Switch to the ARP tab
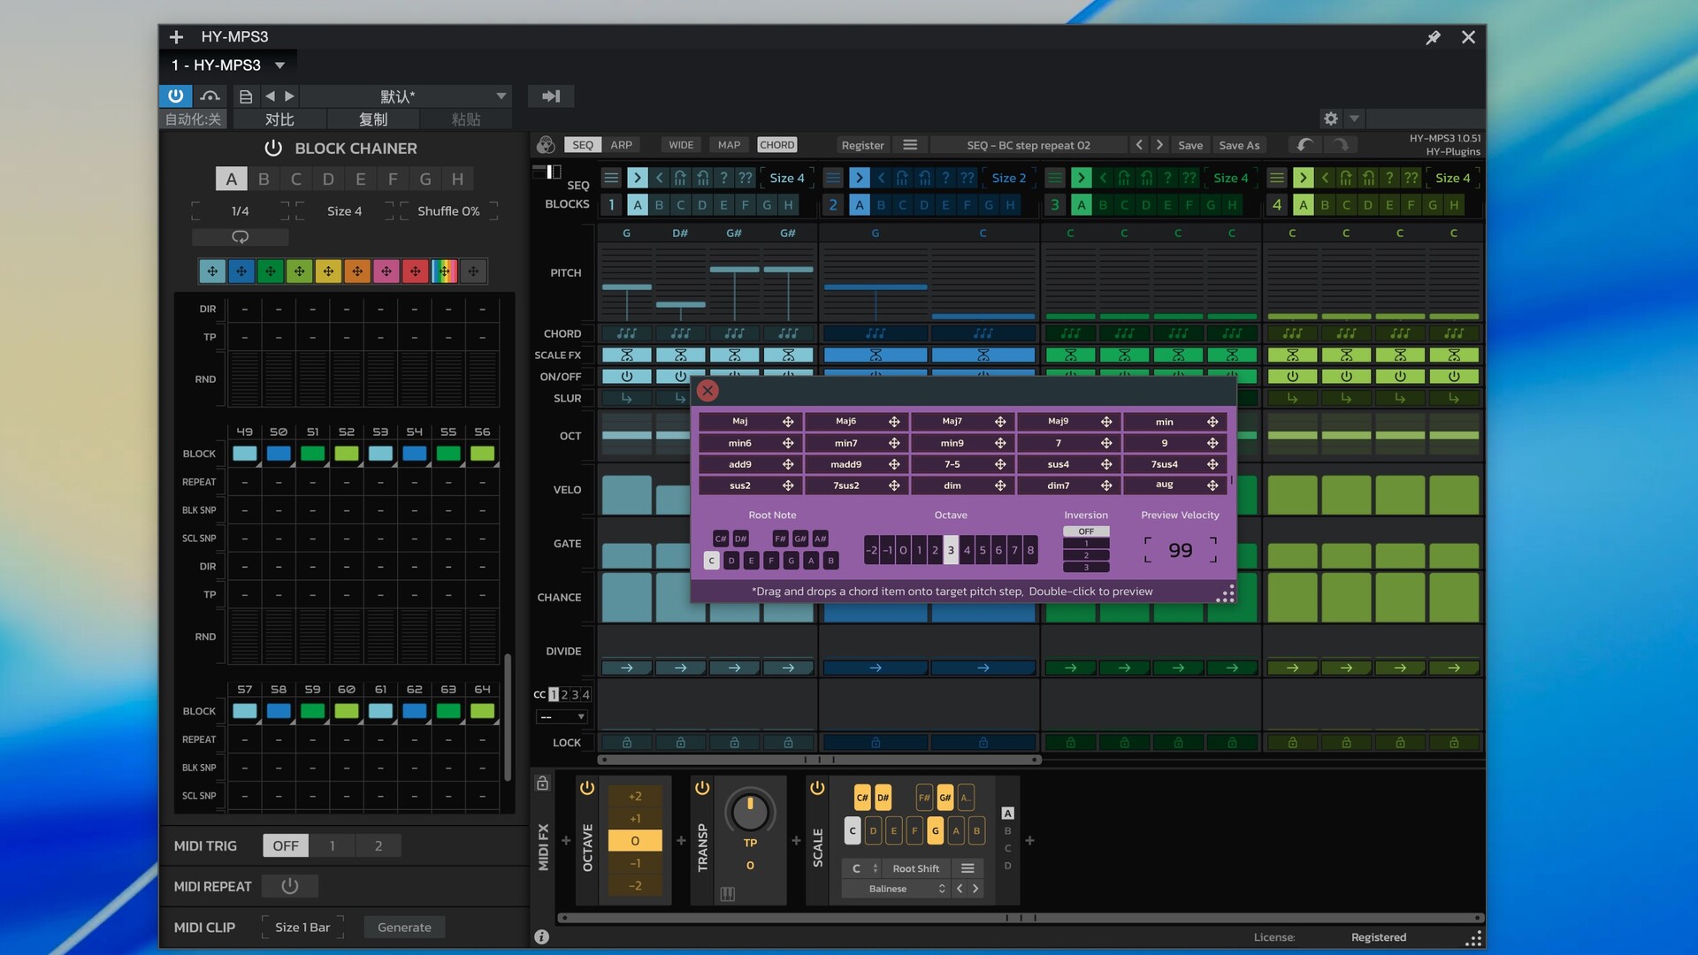 621,145
